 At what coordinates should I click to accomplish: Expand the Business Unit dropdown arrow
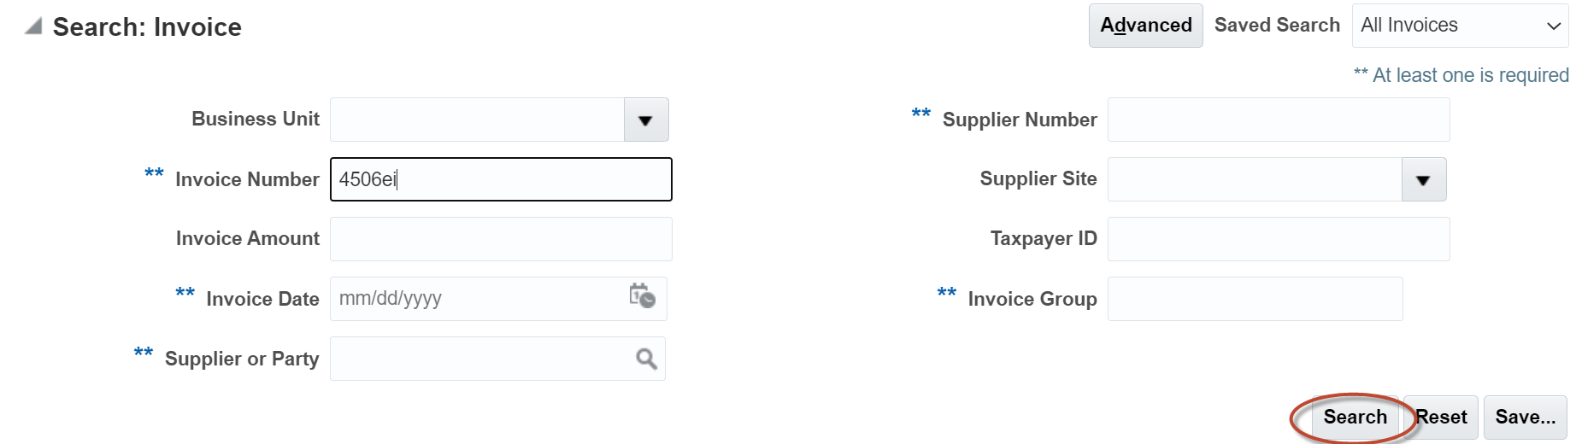(x=646, y=120)
